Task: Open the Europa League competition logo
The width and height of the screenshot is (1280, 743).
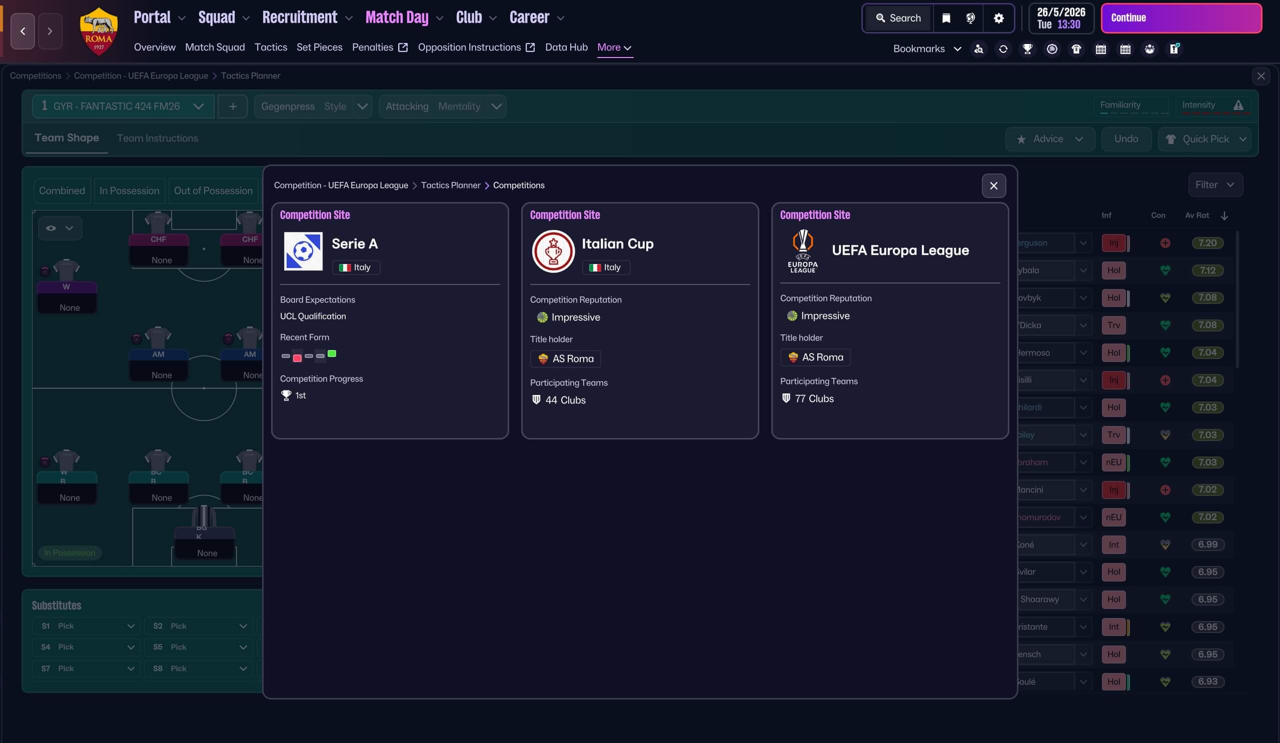Action: point(802,251)
